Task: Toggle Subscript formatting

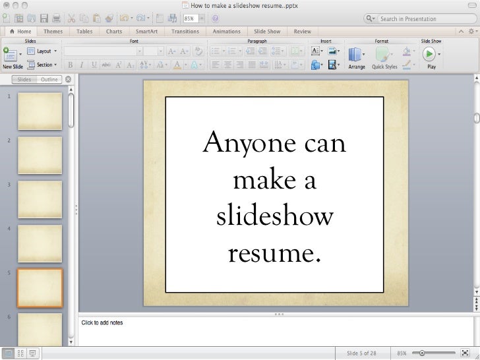Action: 131,65
